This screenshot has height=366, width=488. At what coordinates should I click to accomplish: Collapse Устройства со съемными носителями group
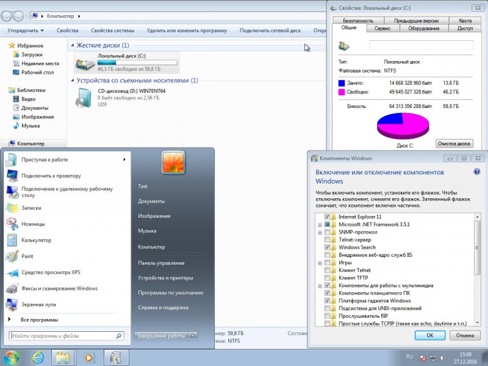(x=72, y=81)
